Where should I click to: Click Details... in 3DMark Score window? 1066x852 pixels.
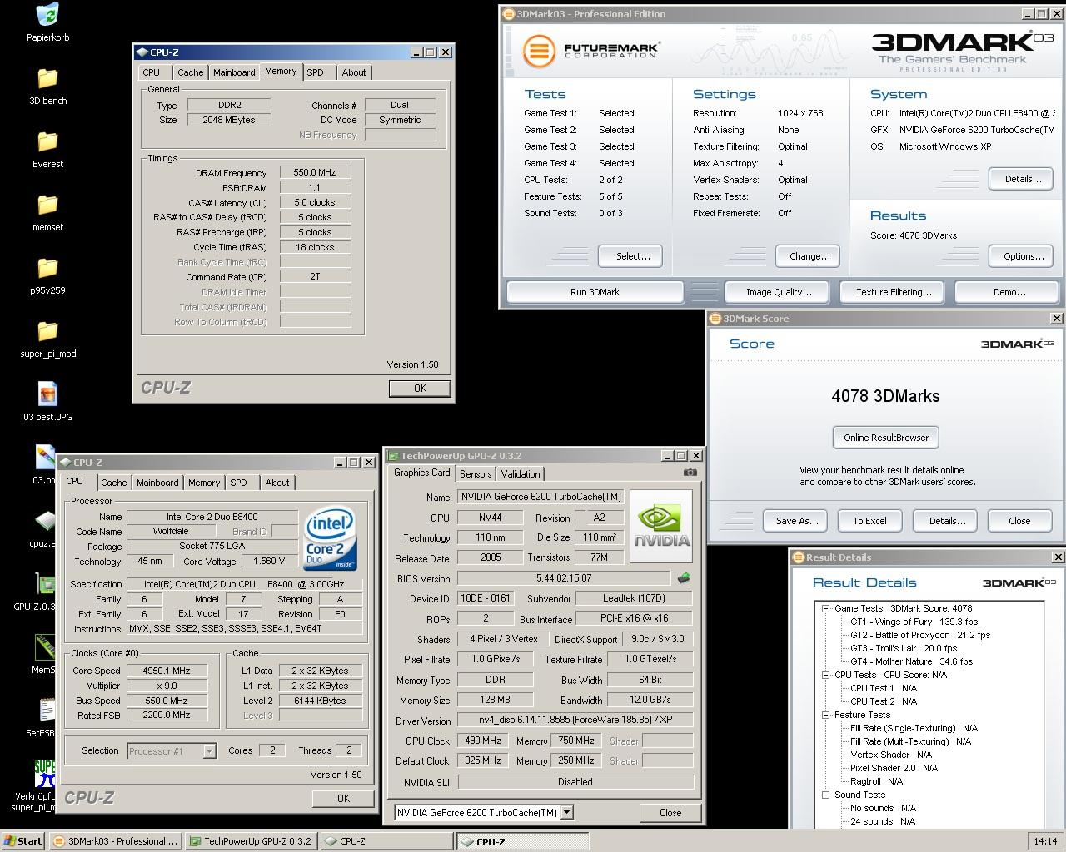947,521
